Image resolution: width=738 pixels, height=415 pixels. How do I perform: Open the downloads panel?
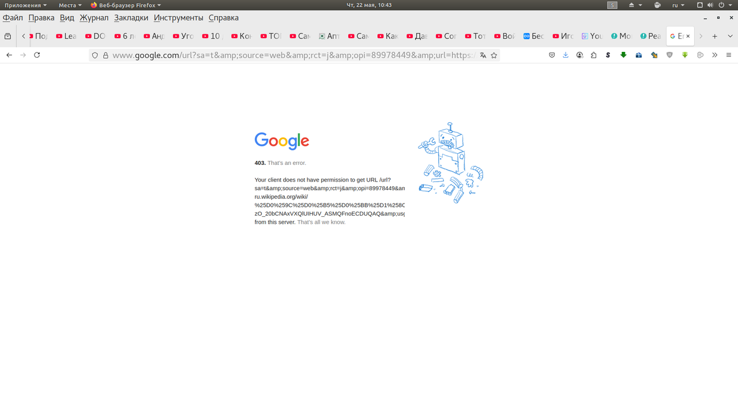pos(566,55)
